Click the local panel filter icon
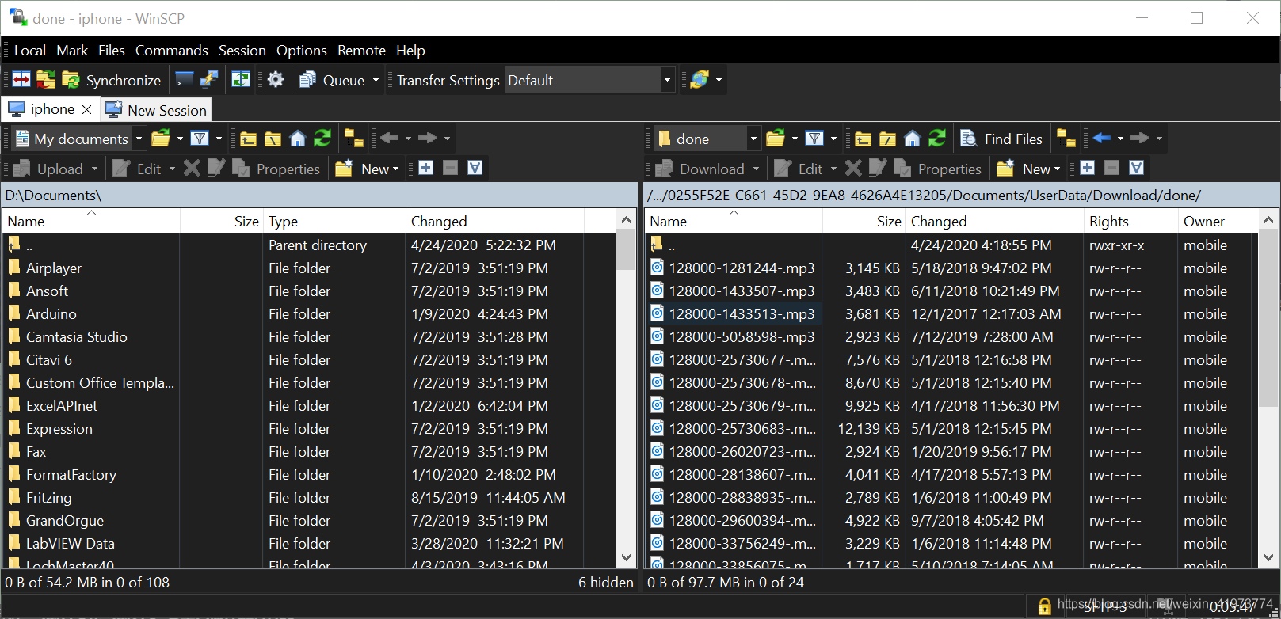Screen dimensions: 1281x619 (x=200, y=139)
